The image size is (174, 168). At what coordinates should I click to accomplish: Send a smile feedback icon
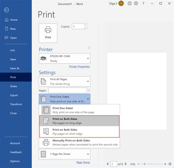(130, 3)
